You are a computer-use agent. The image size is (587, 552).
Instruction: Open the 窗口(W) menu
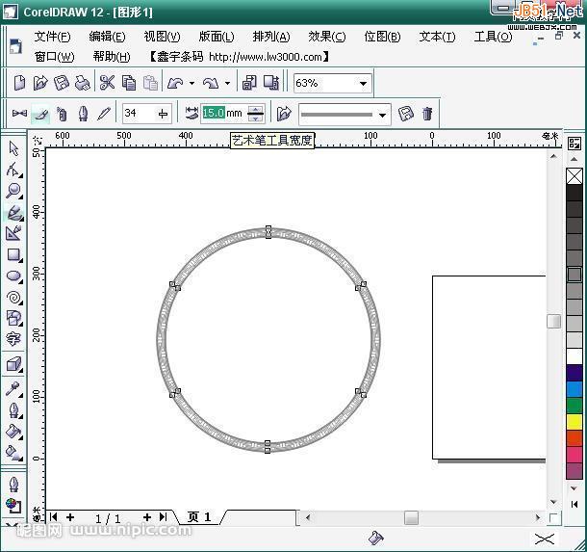pos(54,57)
